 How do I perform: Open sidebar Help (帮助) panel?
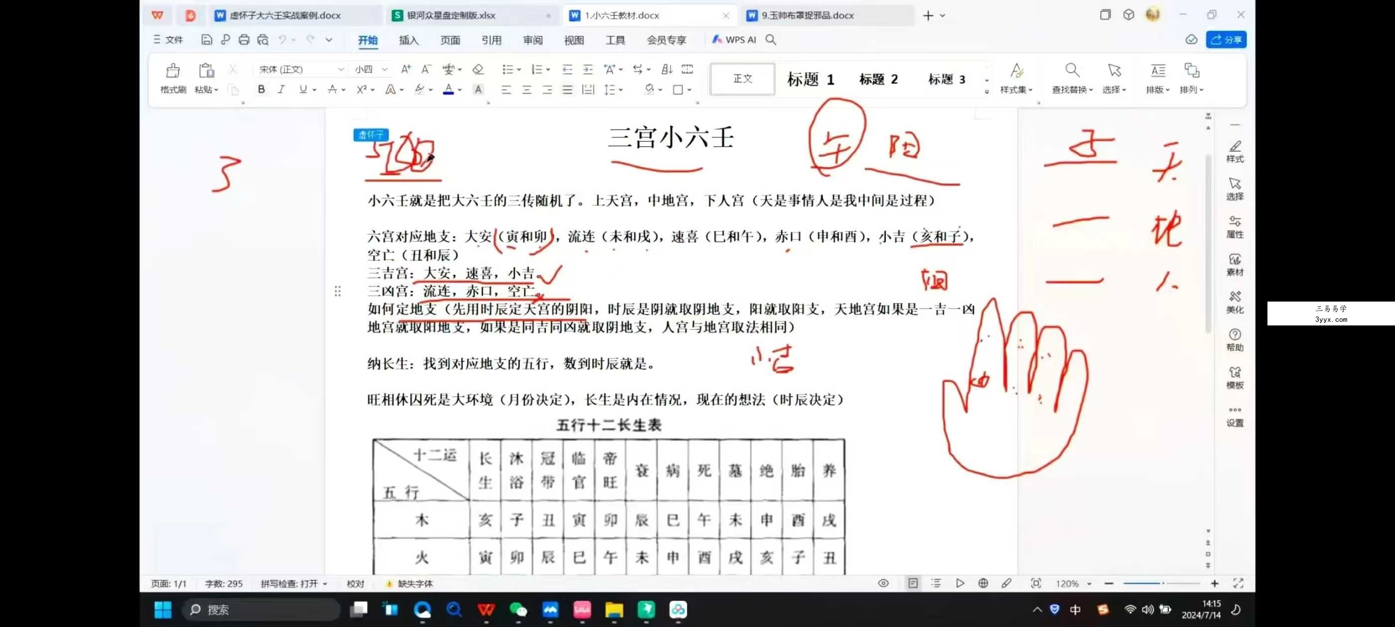click(1235, 340)
